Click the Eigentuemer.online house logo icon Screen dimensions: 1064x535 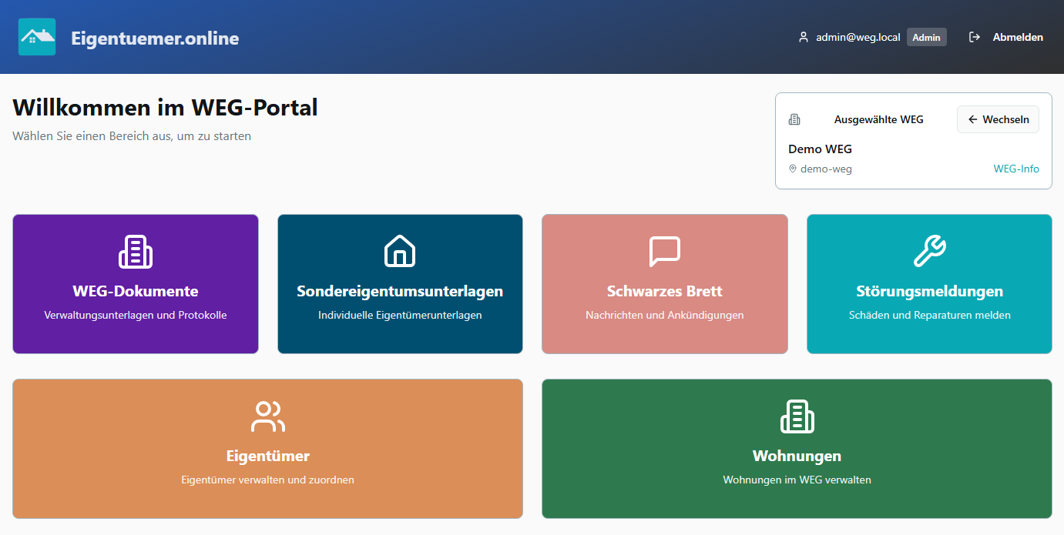pos(37,37)
